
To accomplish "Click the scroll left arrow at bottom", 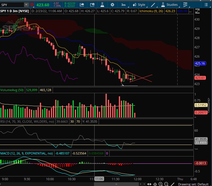I will click(x=141, y=184).
